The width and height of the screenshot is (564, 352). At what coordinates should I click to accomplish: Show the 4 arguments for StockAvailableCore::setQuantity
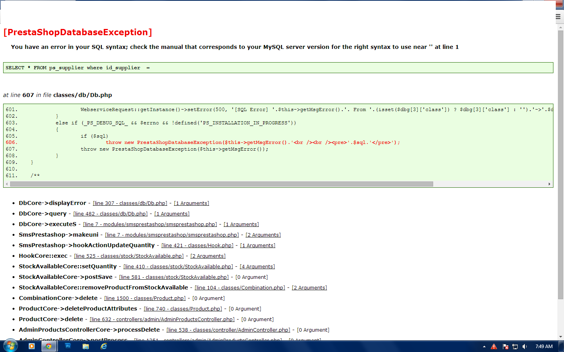tap(257, 267)
